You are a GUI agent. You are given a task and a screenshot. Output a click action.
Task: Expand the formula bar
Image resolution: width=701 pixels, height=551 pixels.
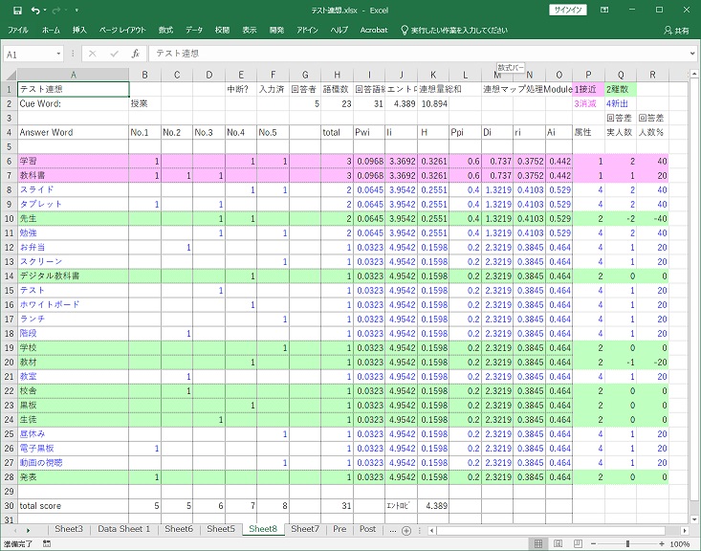click(x=690, y=55)
